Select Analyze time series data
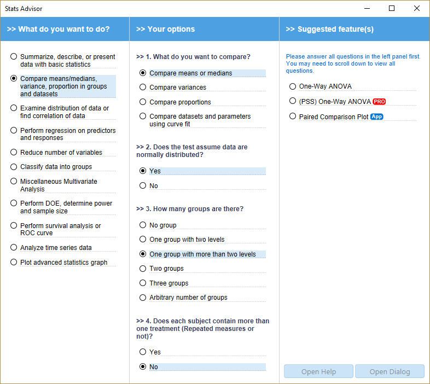This screenshot has height=384, width=430. (x=14, y=248)
